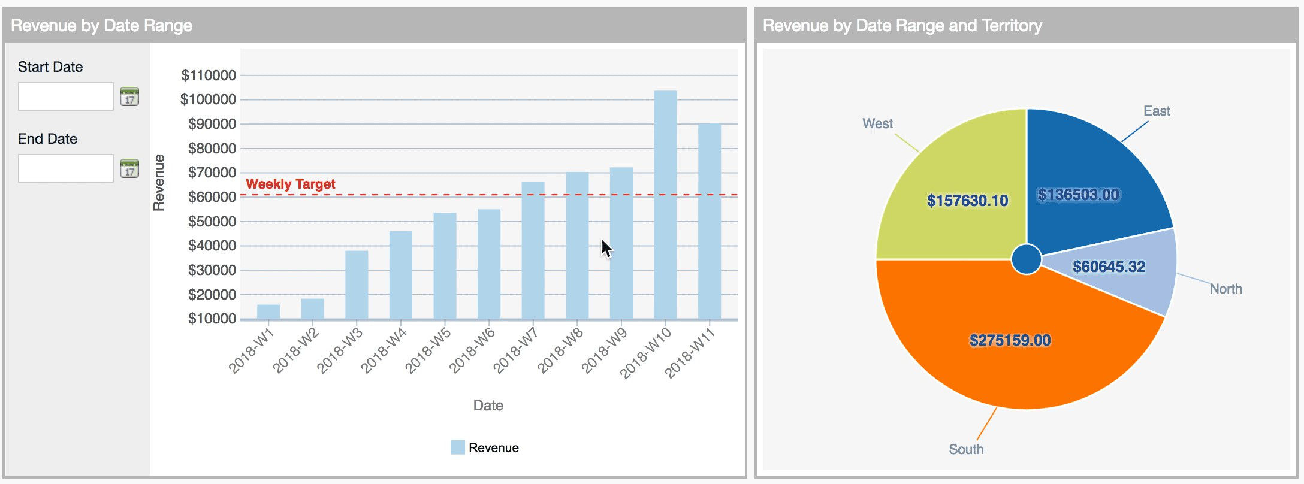Click the South territory label

coord(966,449)
